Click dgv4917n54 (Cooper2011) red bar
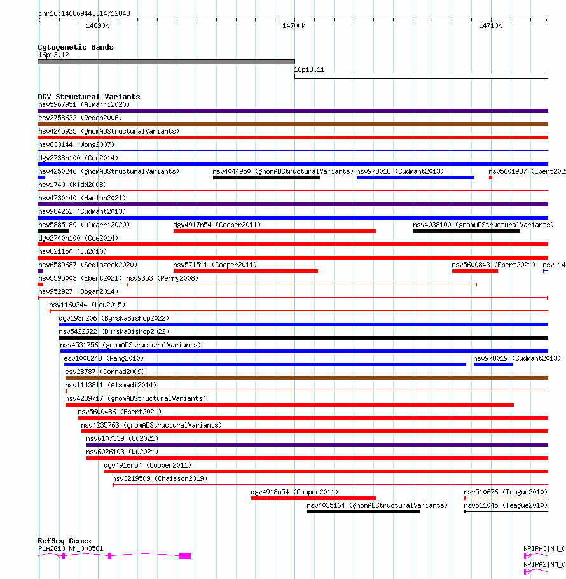The width and height of the screenshot is (566, 579). pos(275,231)
